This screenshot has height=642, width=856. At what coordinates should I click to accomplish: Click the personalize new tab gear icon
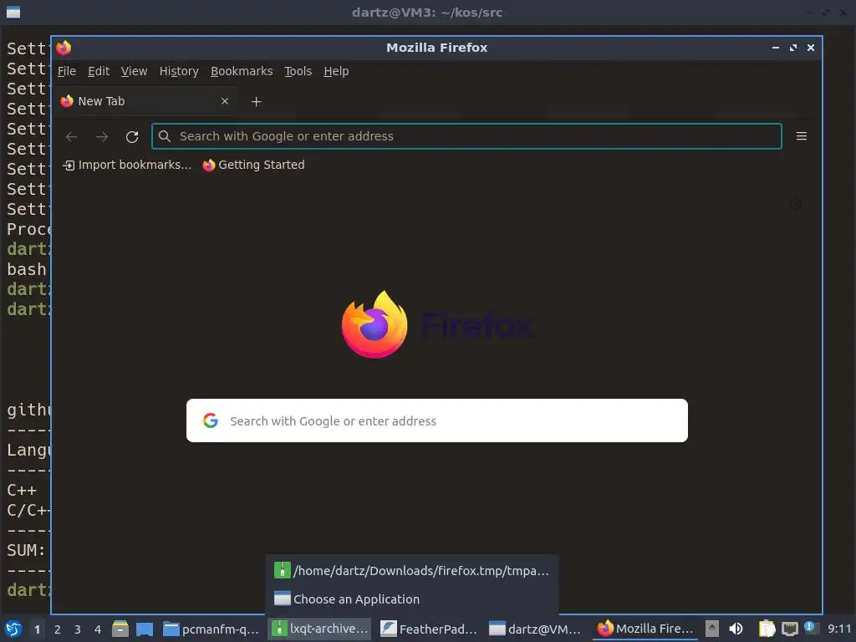pyautogui.click(x=796, y=204)
